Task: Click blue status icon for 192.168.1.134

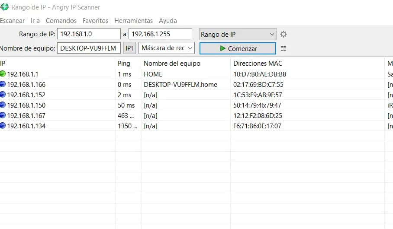Action: [3, 126]
